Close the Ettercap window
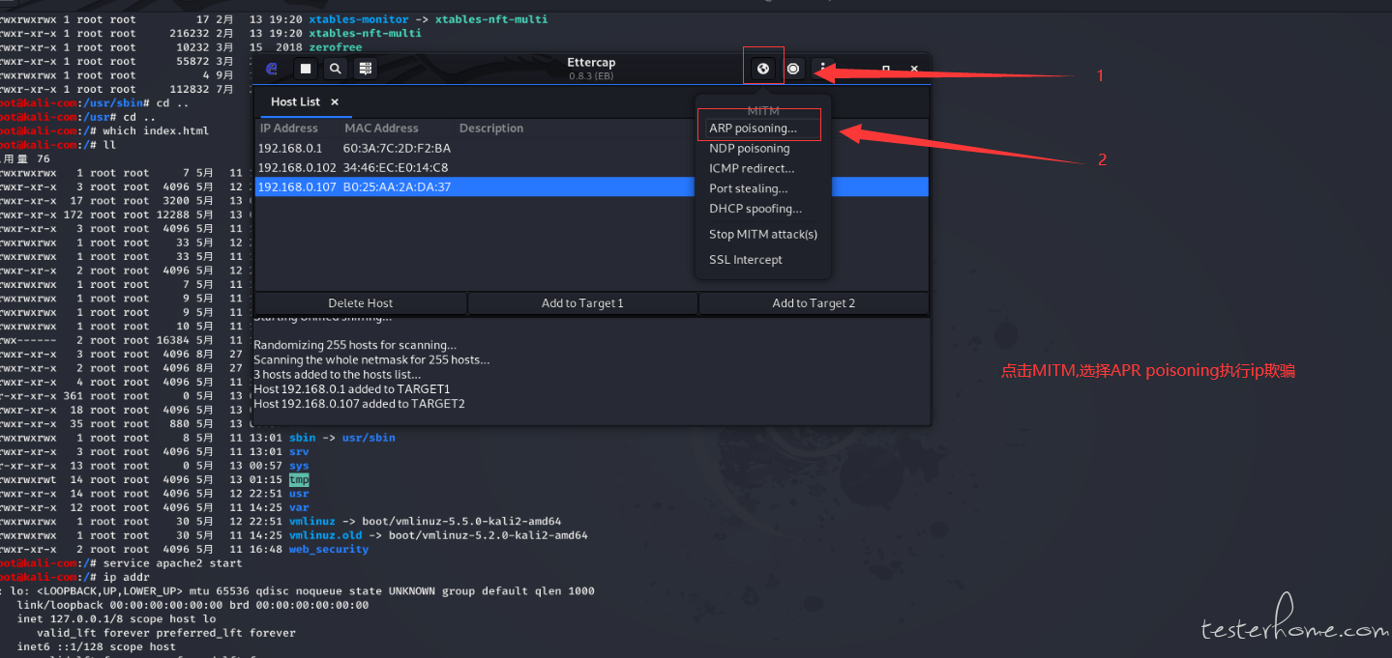 coord(914,69)
